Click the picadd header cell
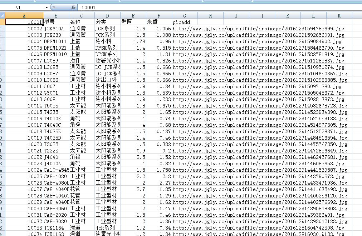This screenshot has width=362, height=236. pyautogui.click(x=185, y=22)
